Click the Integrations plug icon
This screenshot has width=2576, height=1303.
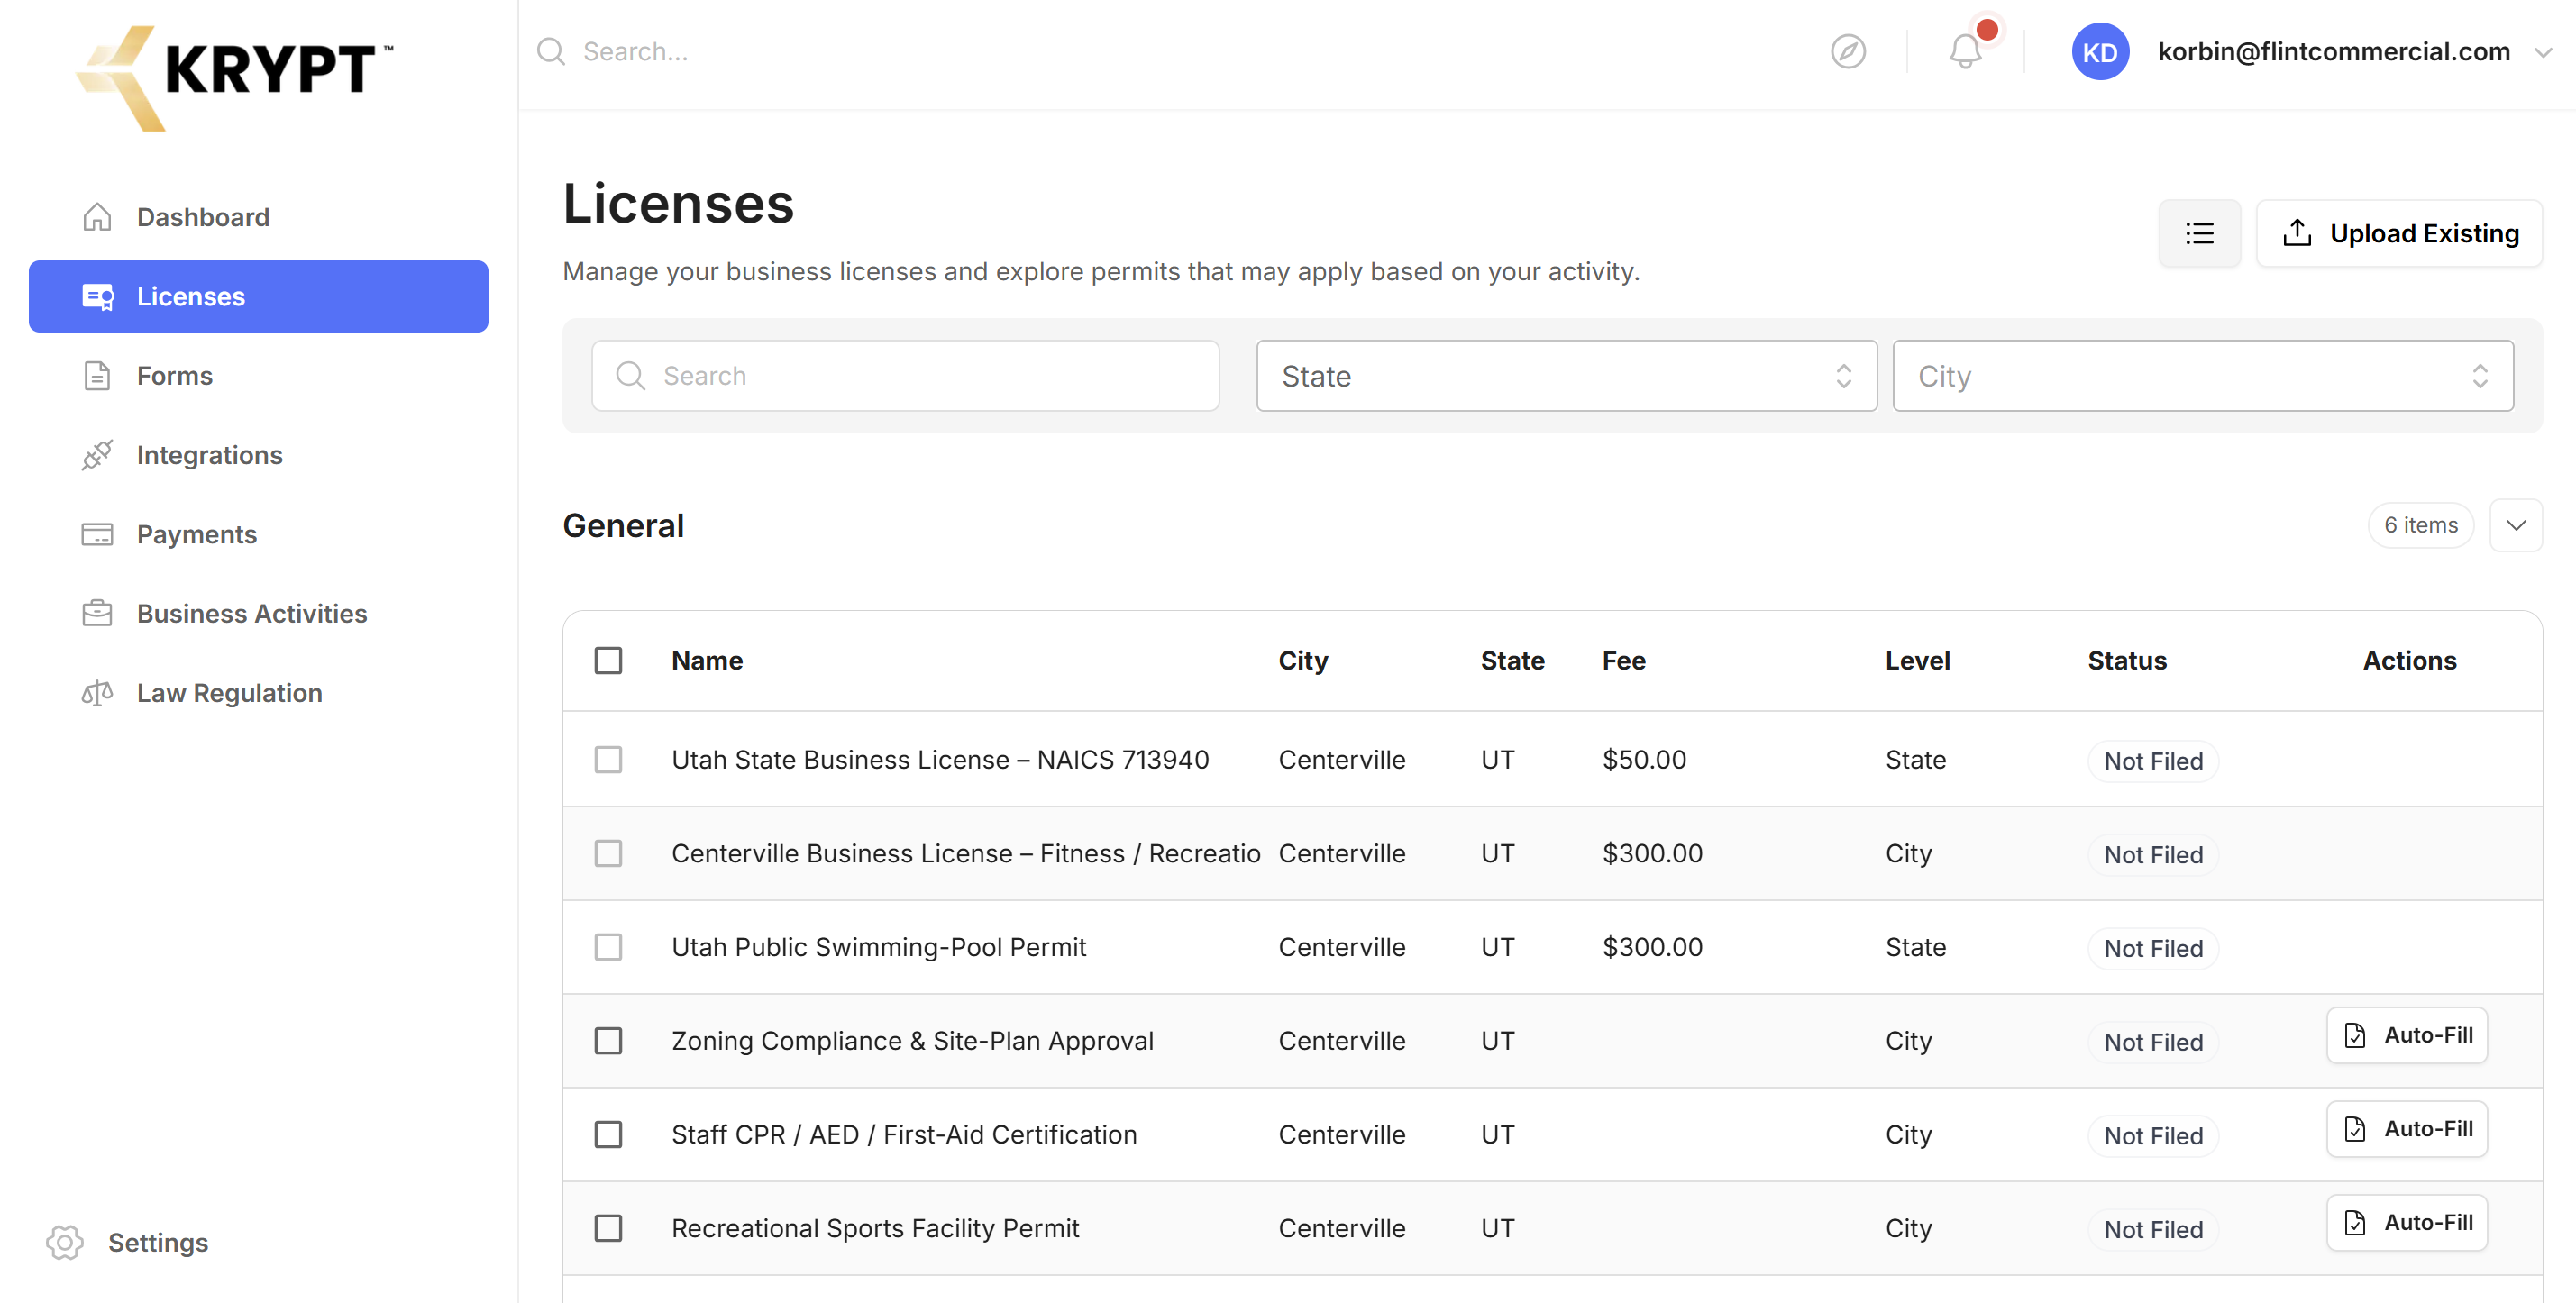[x=97, y=455]
